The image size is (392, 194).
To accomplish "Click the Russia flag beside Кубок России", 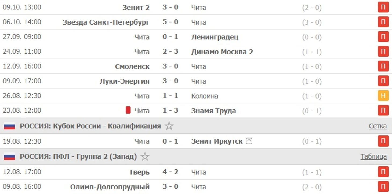I will tap(9, 126).
